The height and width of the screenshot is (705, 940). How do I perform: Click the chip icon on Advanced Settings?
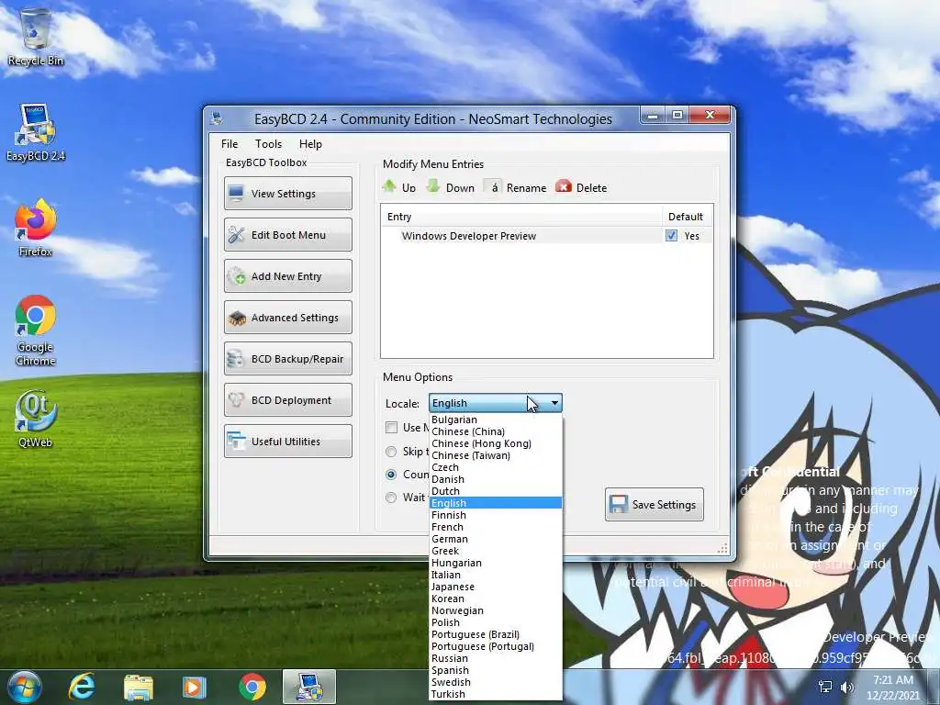click(237, 318)
